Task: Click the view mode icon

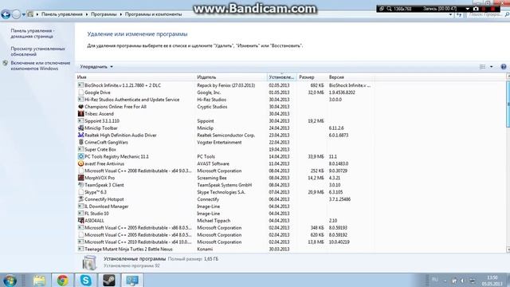Action: 482,67
